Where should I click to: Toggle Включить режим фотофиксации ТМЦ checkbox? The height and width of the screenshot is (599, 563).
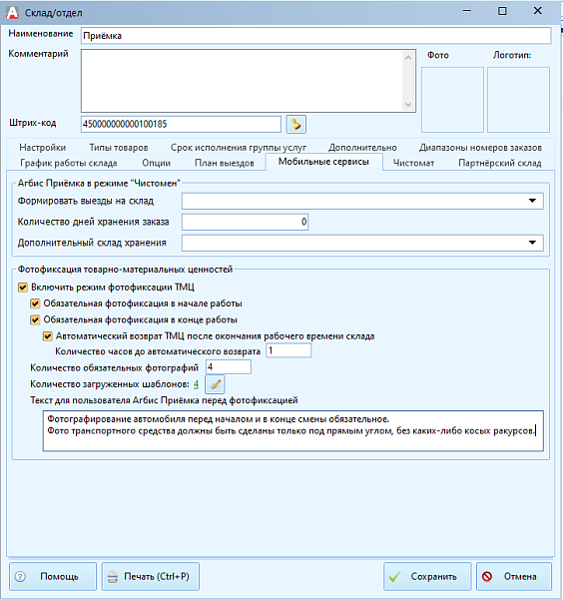tap(23, 288)
